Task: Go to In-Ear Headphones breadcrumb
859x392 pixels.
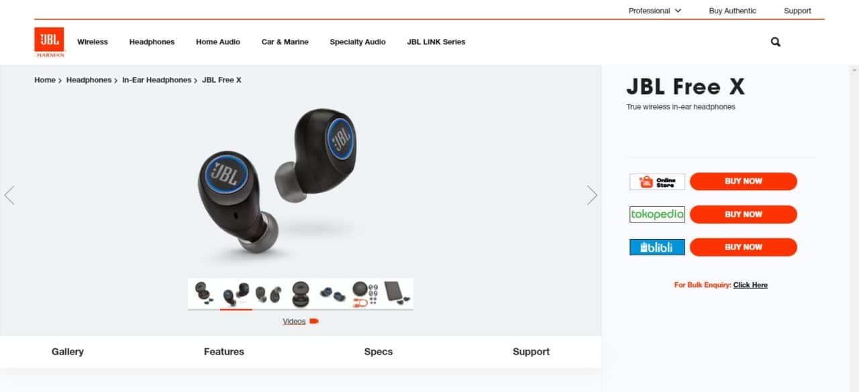Action: click(x=156, y=80)
